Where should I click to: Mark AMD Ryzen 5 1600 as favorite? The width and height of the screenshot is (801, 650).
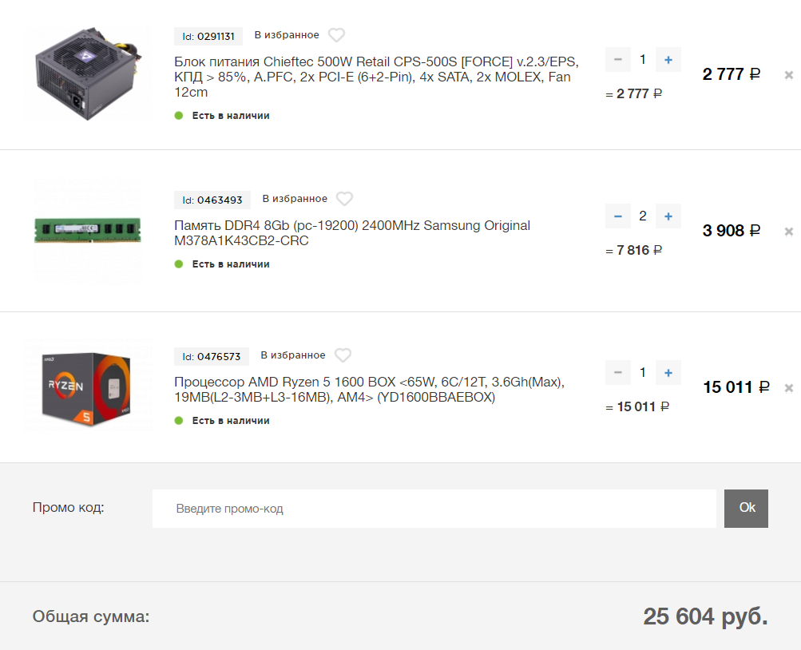[x=343, y=355]
